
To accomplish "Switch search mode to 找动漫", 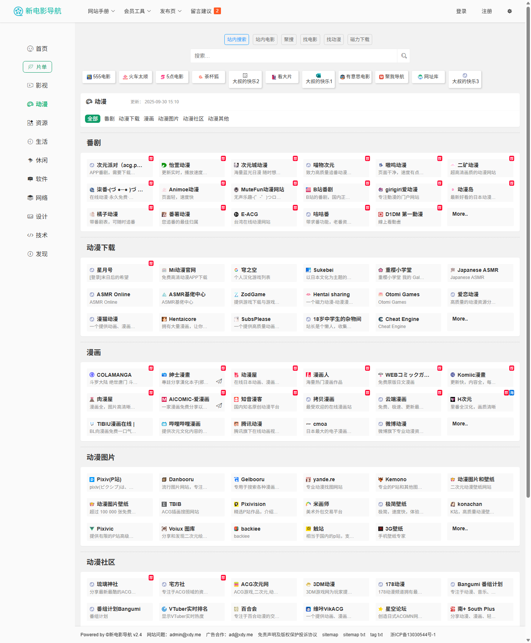I will point(334,39).
